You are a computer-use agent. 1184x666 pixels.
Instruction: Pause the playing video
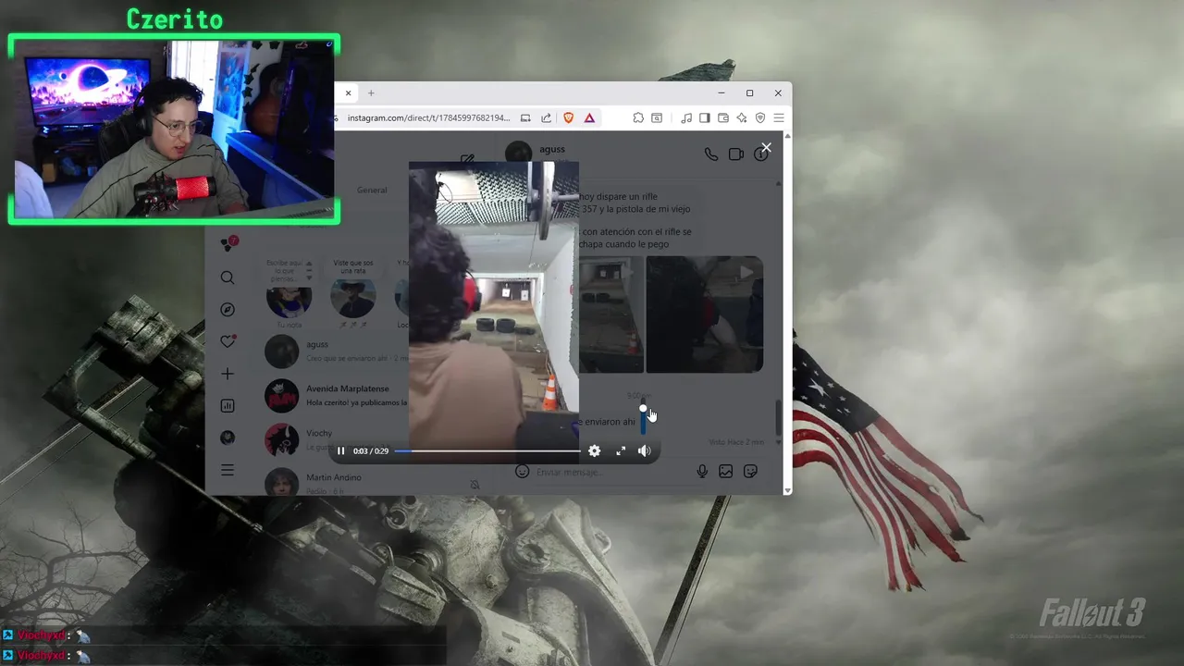pyautogui.click(x=340, y=450)
